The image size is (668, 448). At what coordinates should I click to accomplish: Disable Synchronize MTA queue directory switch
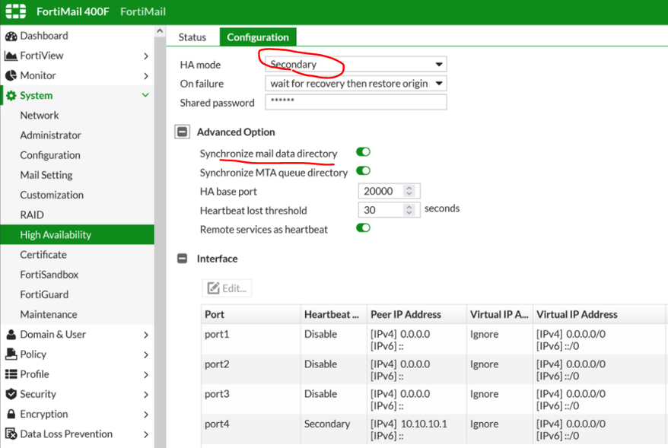[363, 172]
